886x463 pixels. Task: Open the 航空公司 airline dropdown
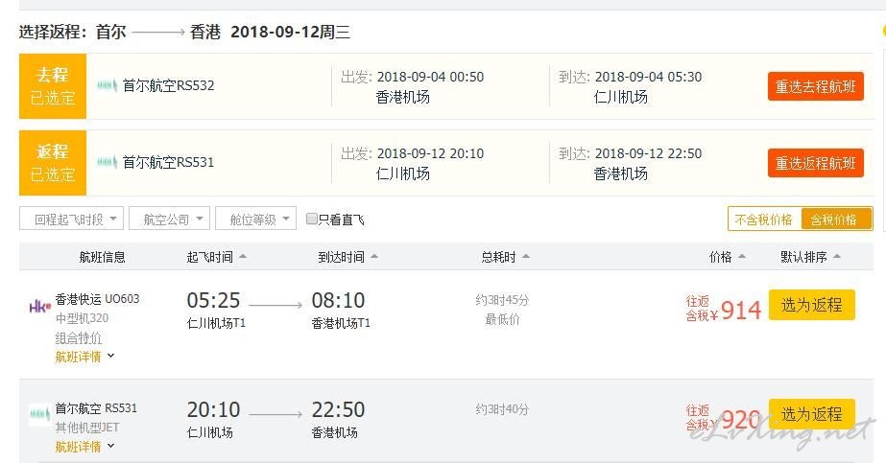click(170, 219)
